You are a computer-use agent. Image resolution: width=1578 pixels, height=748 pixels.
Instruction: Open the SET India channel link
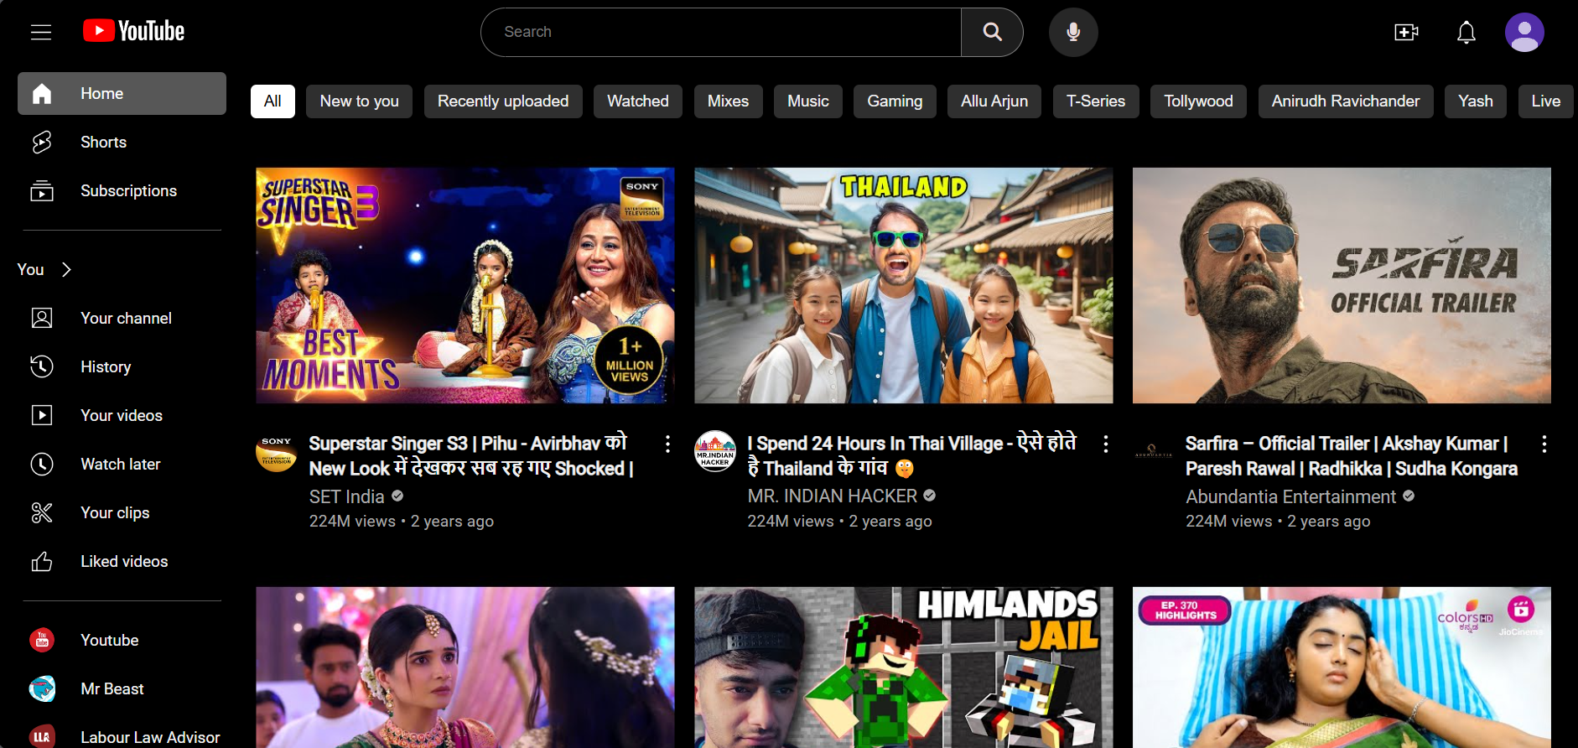pos(346,496)
